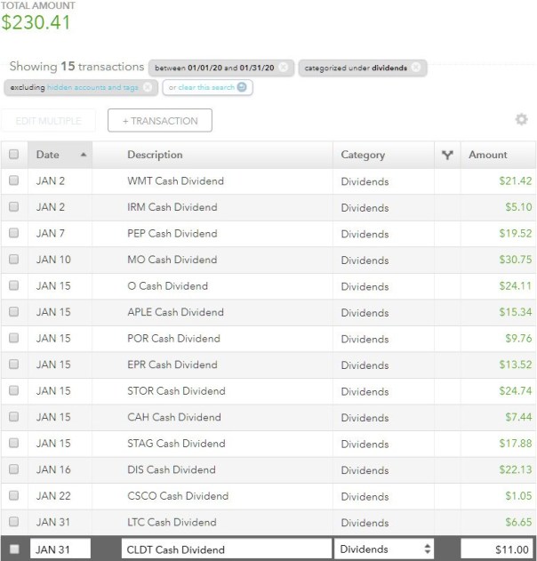537x561 pixels.
Task: Check the WMT Cash Dividend row checkbox
Action: click(x=13, y=181)
